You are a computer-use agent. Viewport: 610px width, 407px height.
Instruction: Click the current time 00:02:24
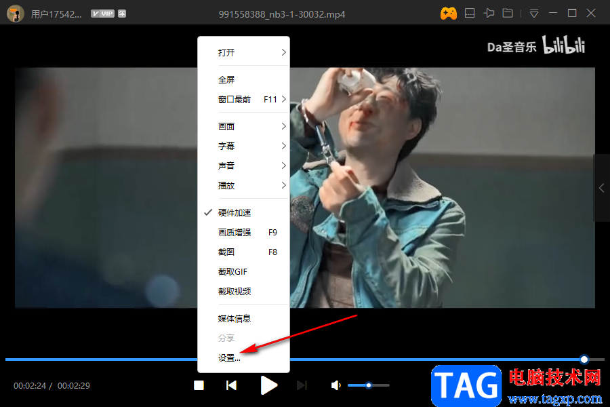point(30,385)
